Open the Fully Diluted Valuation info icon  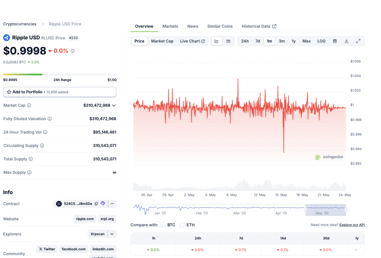tap(49, 119)
